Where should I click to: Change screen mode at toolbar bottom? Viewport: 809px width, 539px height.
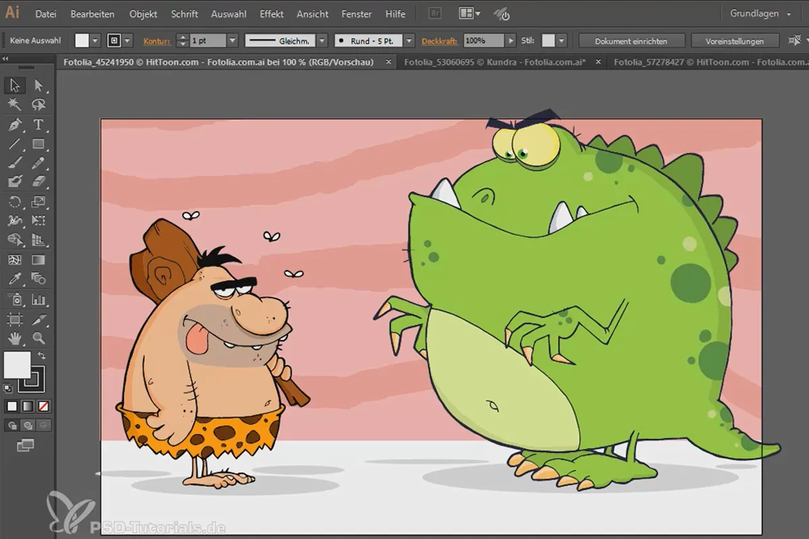coord(26,444)
